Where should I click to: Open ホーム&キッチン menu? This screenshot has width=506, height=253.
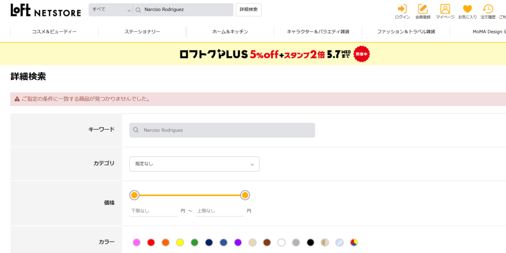pos(230,32)
